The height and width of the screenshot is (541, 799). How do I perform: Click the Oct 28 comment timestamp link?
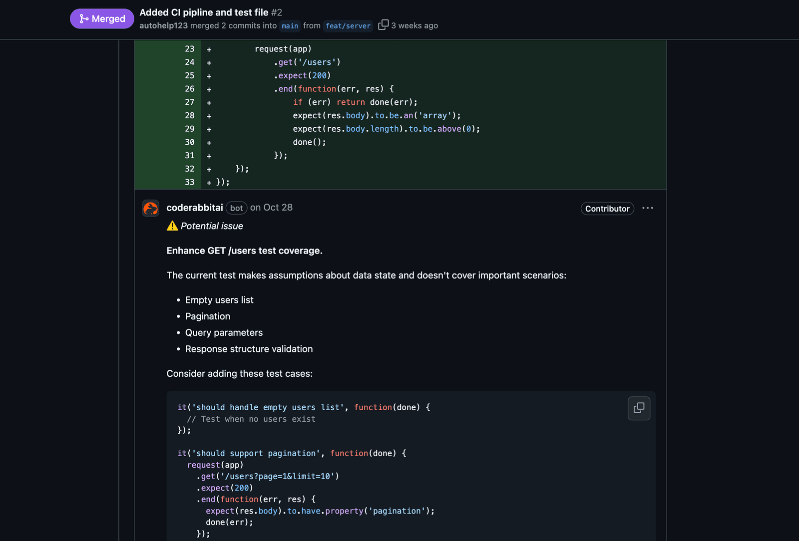[x=271, y=208]
